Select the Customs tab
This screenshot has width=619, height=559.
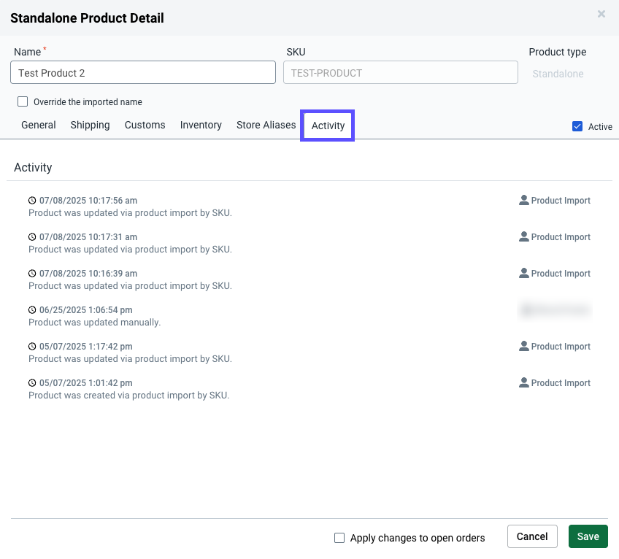click(145, 125)
